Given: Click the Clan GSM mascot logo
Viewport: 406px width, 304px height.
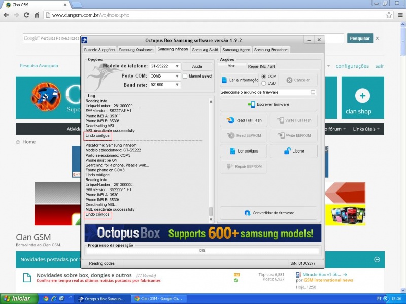Looking at the screenshot, I should coord(46,97).
